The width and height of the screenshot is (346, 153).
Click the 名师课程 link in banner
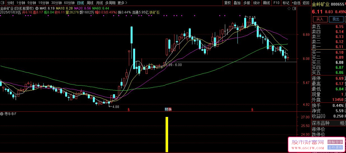coord(335,147)
